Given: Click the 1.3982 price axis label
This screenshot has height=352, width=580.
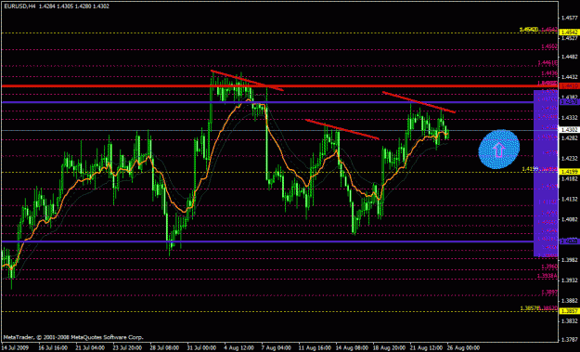Looking at the screenshot, I should pos(569,260).
